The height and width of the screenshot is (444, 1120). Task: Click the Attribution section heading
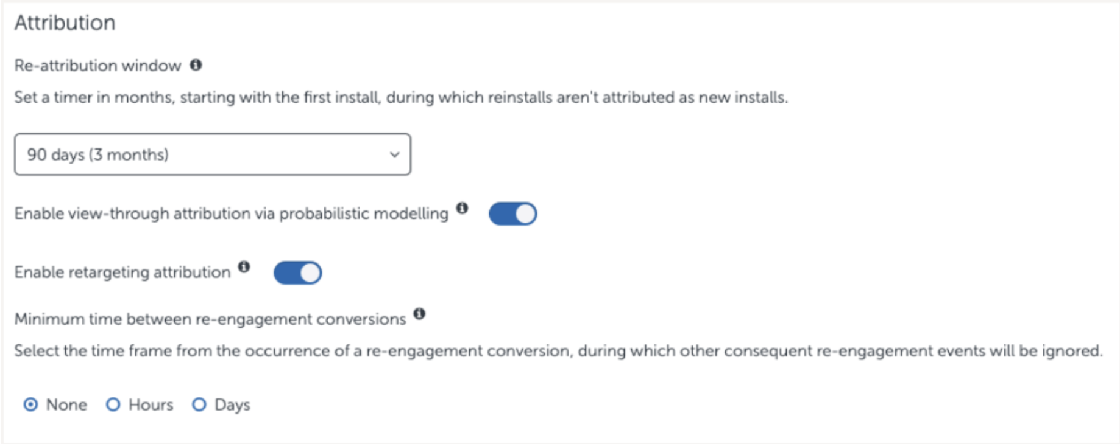(x=65, y=23)
